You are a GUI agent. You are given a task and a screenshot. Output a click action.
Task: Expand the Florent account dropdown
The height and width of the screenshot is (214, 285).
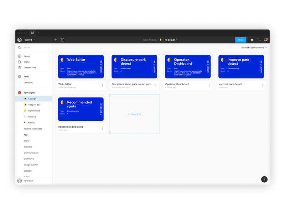(28, 40)
